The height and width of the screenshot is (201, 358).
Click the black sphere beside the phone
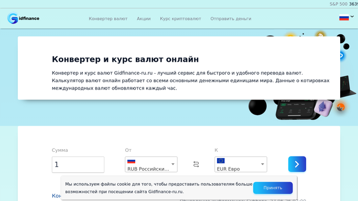257,107
